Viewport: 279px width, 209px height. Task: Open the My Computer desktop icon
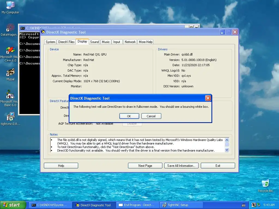pos(10,7)
